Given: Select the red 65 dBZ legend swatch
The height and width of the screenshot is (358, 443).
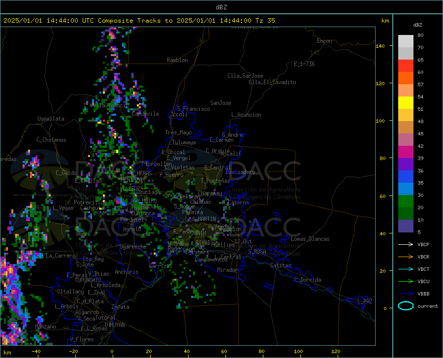Looking at the screenshot, I should tap(406, 66).
